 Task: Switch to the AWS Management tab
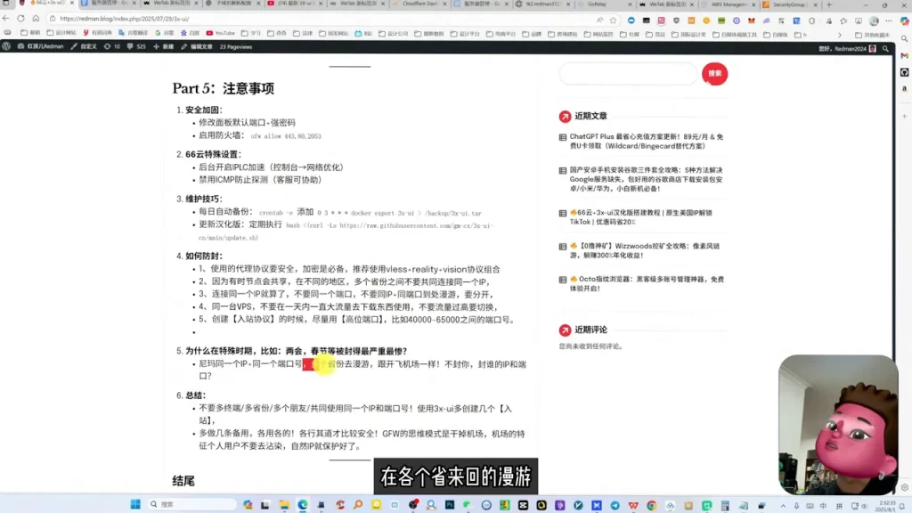click(x=729, y=4)
